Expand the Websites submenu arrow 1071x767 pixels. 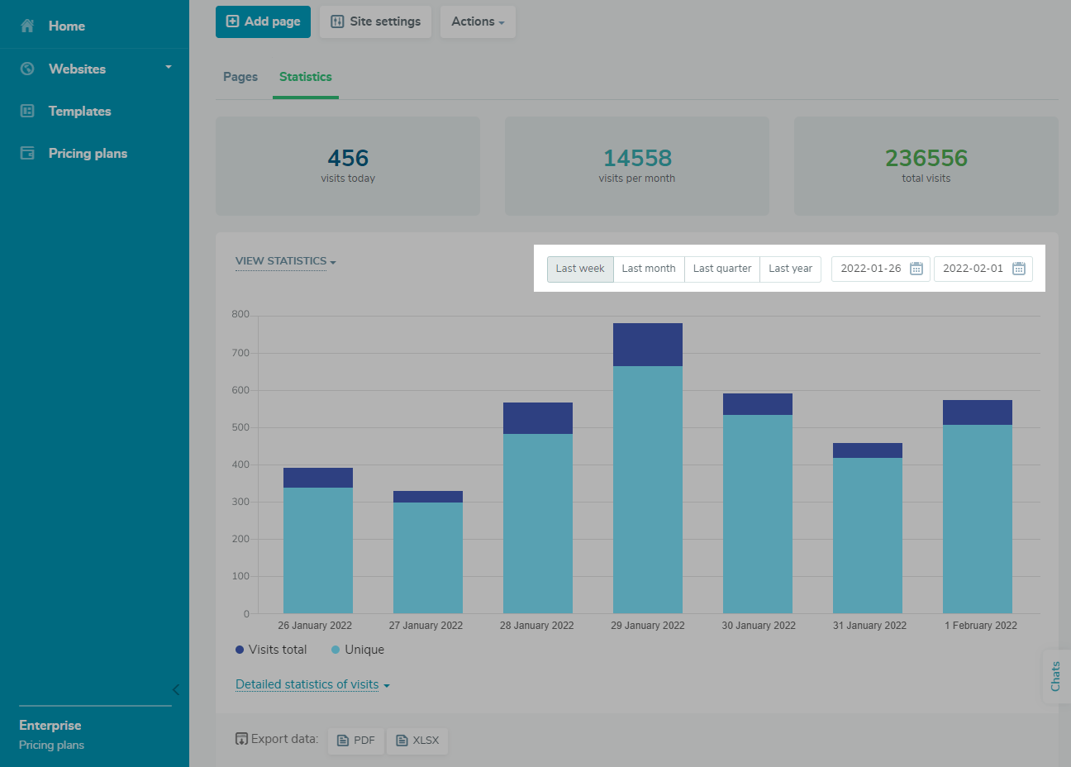(169, 67)
